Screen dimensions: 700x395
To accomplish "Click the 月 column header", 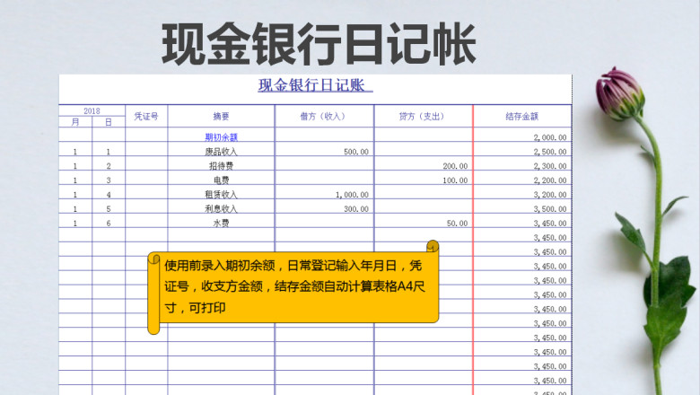I will point(75,122).
